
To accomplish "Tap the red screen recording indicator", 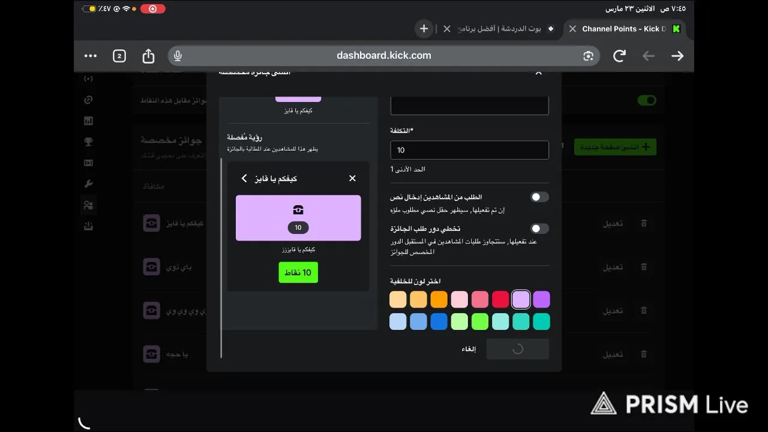I will (152, 9).
